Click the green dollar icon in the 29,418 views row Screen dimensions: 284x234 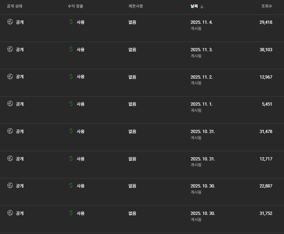[x=71, y=22]
